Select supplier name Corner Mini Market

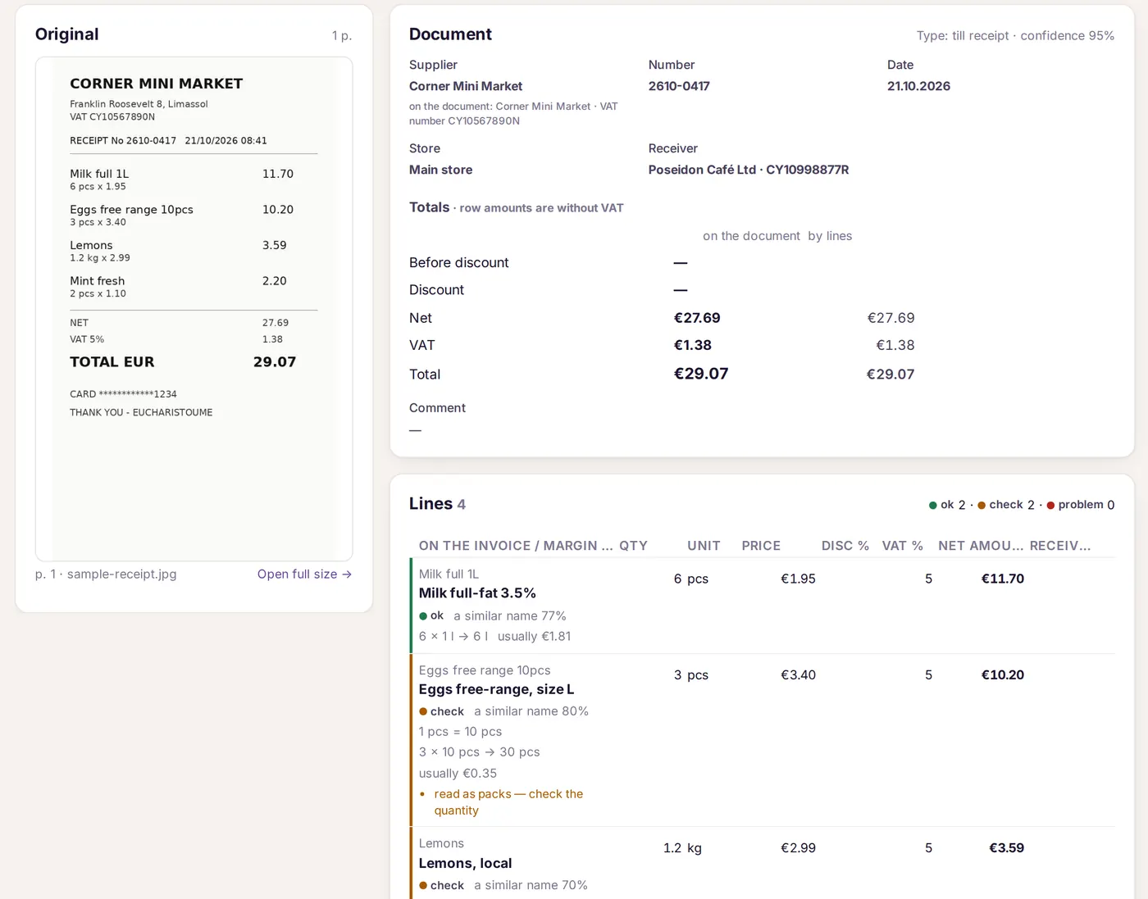[x=466, y=86]
